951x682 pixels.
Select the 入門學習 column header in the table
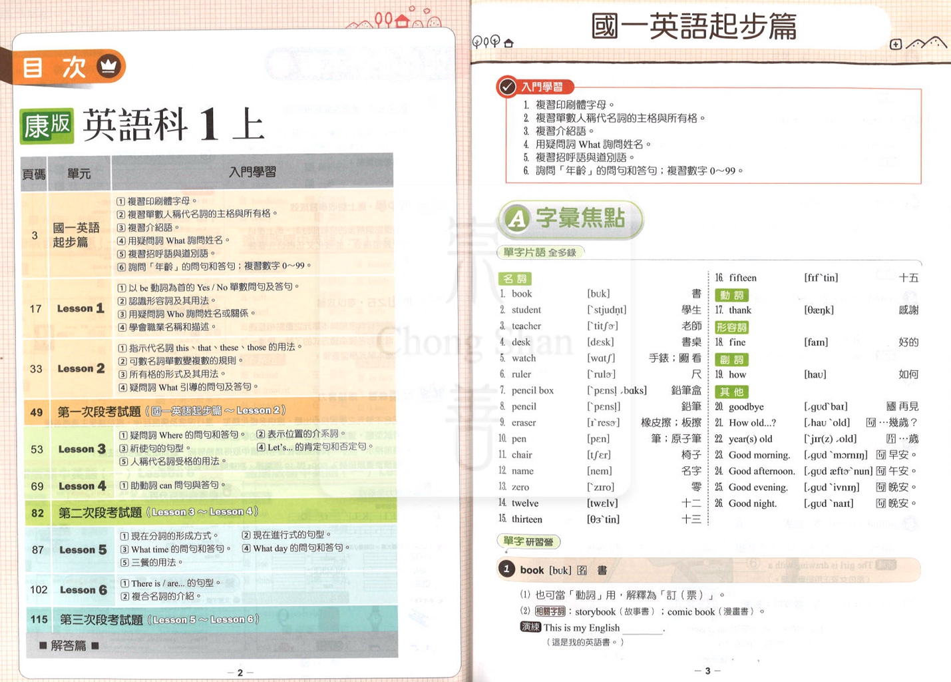coord(252,172)
